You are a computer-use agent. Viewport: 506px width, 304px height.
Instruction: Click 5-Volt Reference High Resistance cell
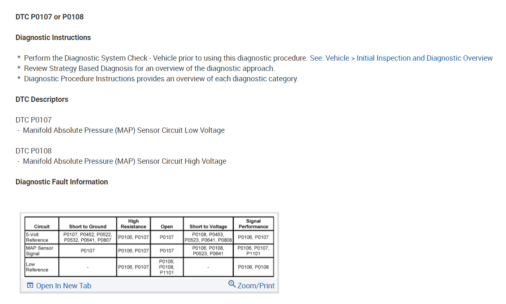point(133,237)
